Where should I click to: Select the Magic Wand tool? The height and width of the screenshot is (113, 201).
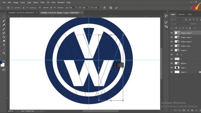click(x=4, y=21)
